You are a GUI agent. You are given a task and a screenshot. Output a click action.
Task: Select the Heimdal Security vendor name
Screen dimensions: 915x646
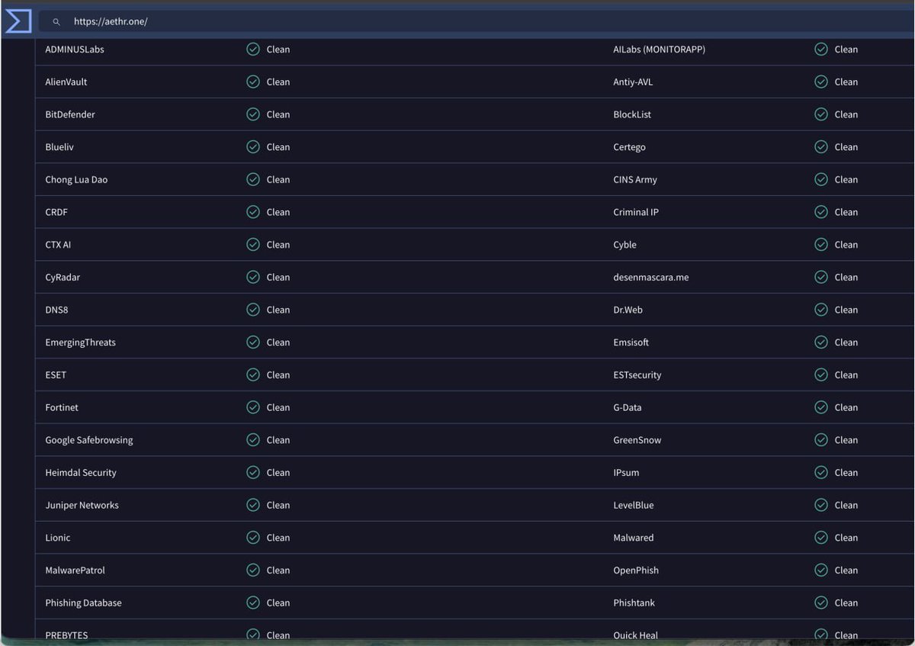tap(81, 473)
